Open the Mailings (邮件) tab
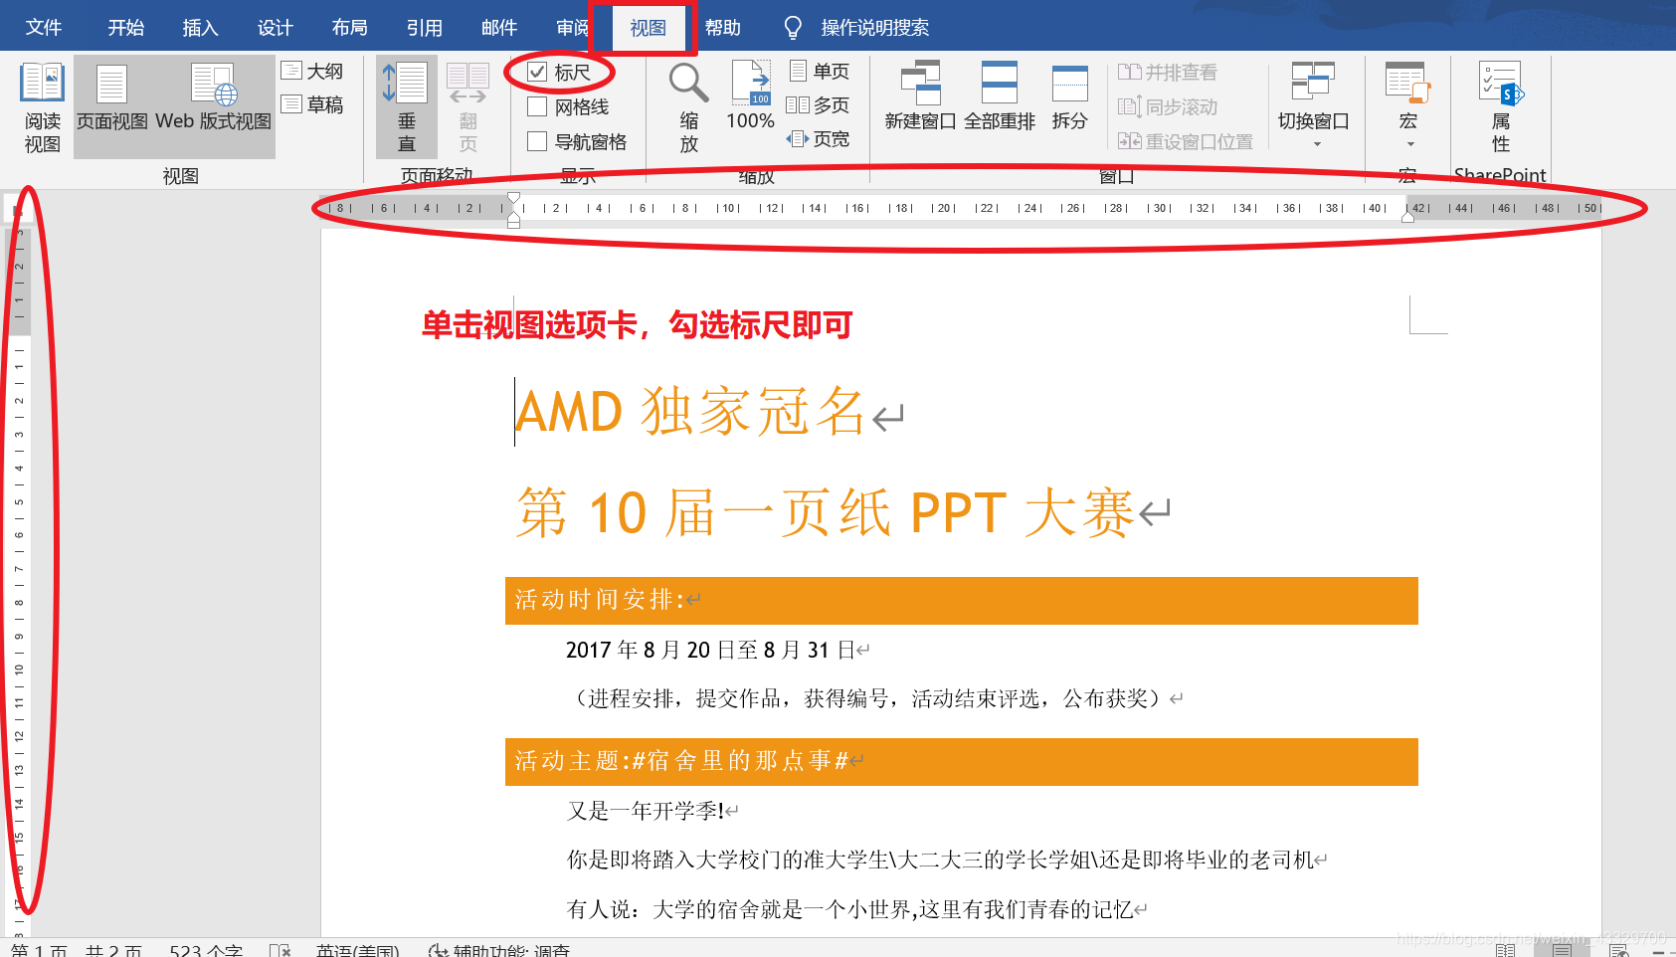 [498, 27]
